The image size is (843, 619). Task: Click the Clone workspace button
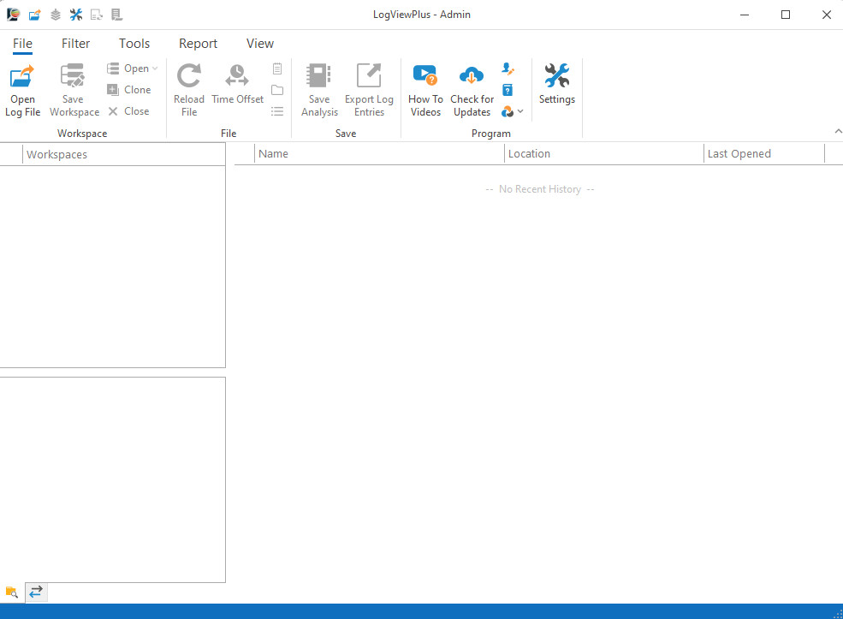(x=129, y=90)
